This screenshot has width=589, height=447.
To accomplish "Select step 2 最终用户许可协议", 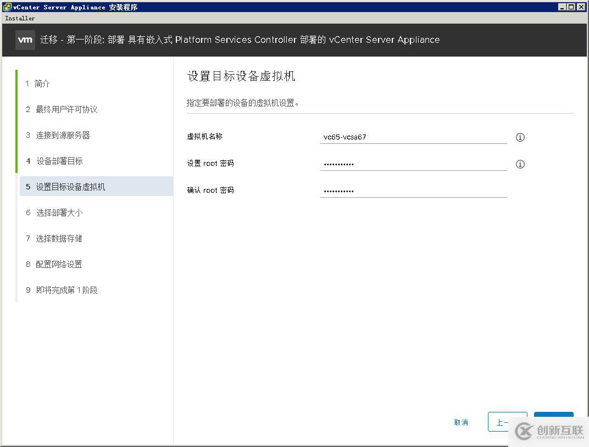I will pos(61,109).
